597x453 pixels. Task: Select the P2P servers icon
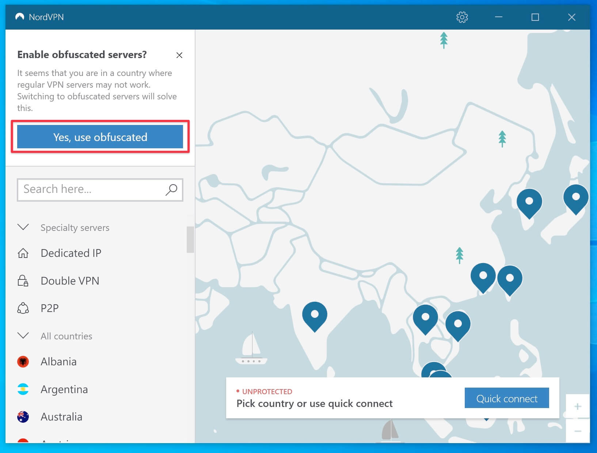tap(23, 308)
